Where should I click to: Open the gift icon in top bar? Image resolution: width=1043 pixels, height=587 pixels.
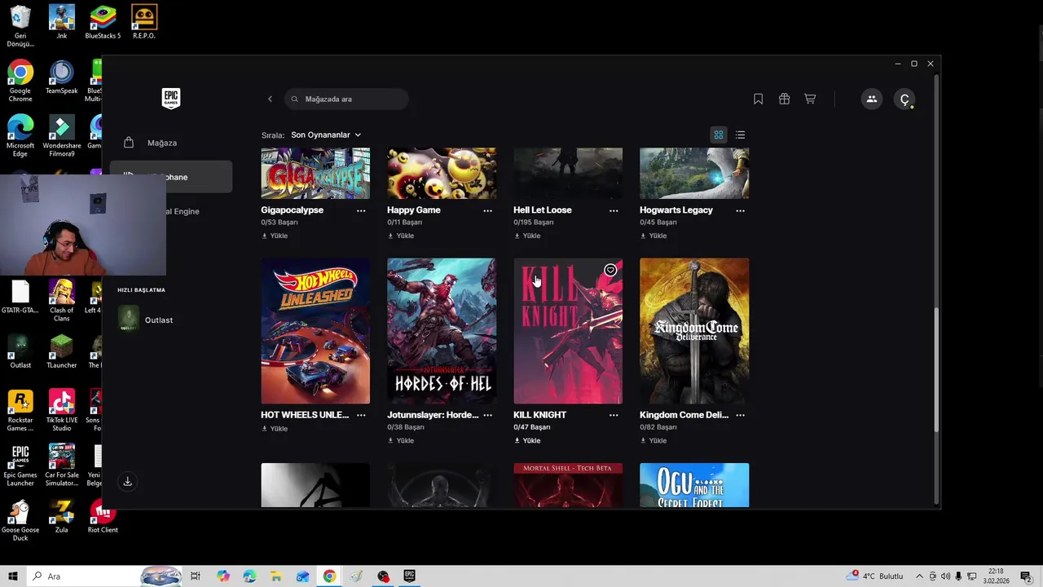(x=784, y=99)
